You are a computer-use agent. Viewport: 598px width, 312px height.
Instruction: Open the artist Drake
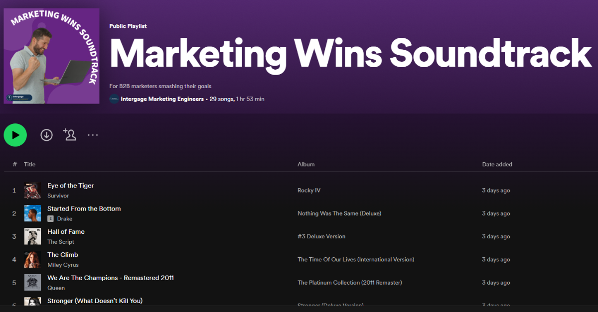(65, 219)
